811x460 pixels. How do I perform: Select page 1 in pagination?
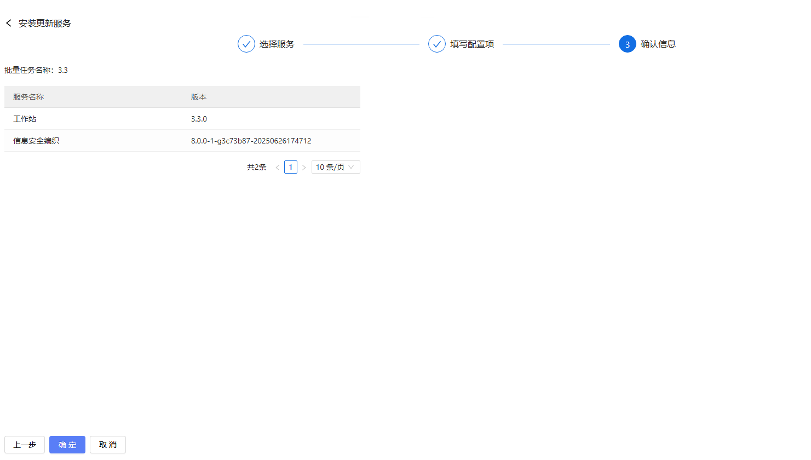[x=291, y=167]
